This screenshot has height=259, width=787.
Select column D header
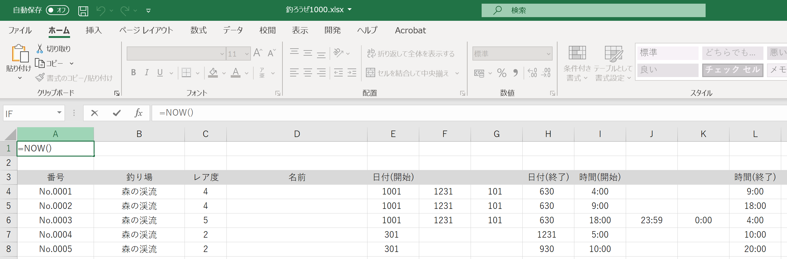click(x=297, y=134)
